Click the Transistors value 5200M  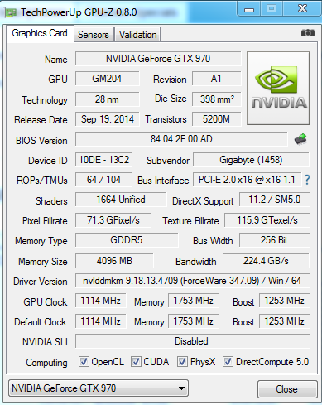(217, 119)
